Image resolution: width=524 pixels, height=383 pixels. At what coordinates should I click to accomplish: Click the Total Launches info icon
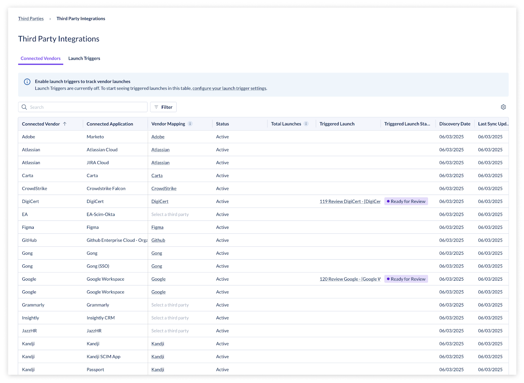click(x=306, y=124)
